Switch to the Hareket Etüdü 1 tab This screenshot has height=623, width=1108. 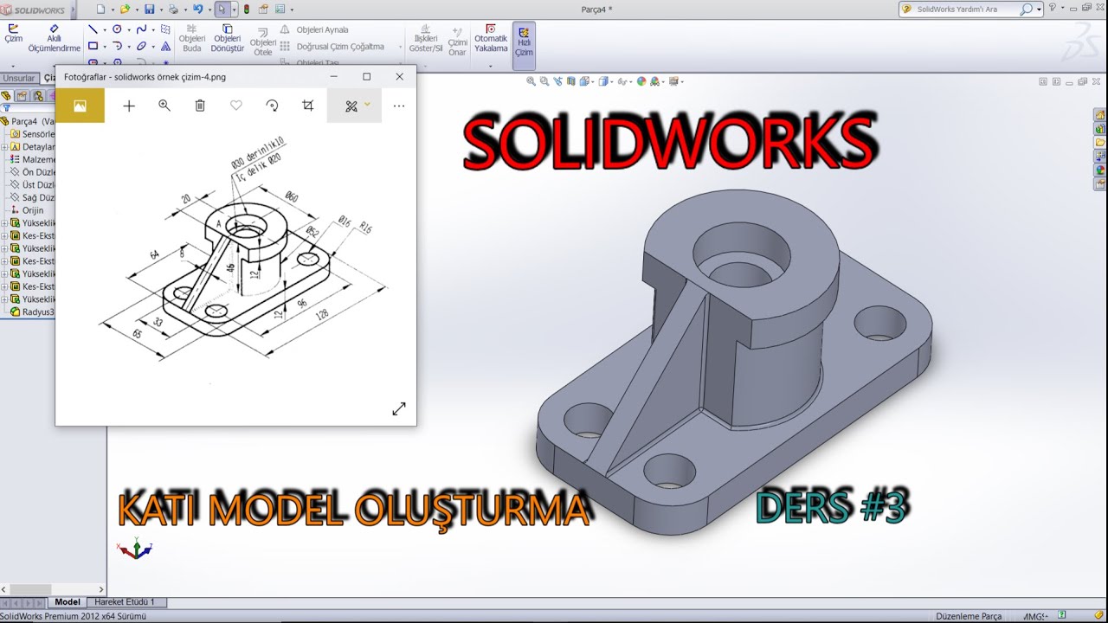[x=125, y=602]
